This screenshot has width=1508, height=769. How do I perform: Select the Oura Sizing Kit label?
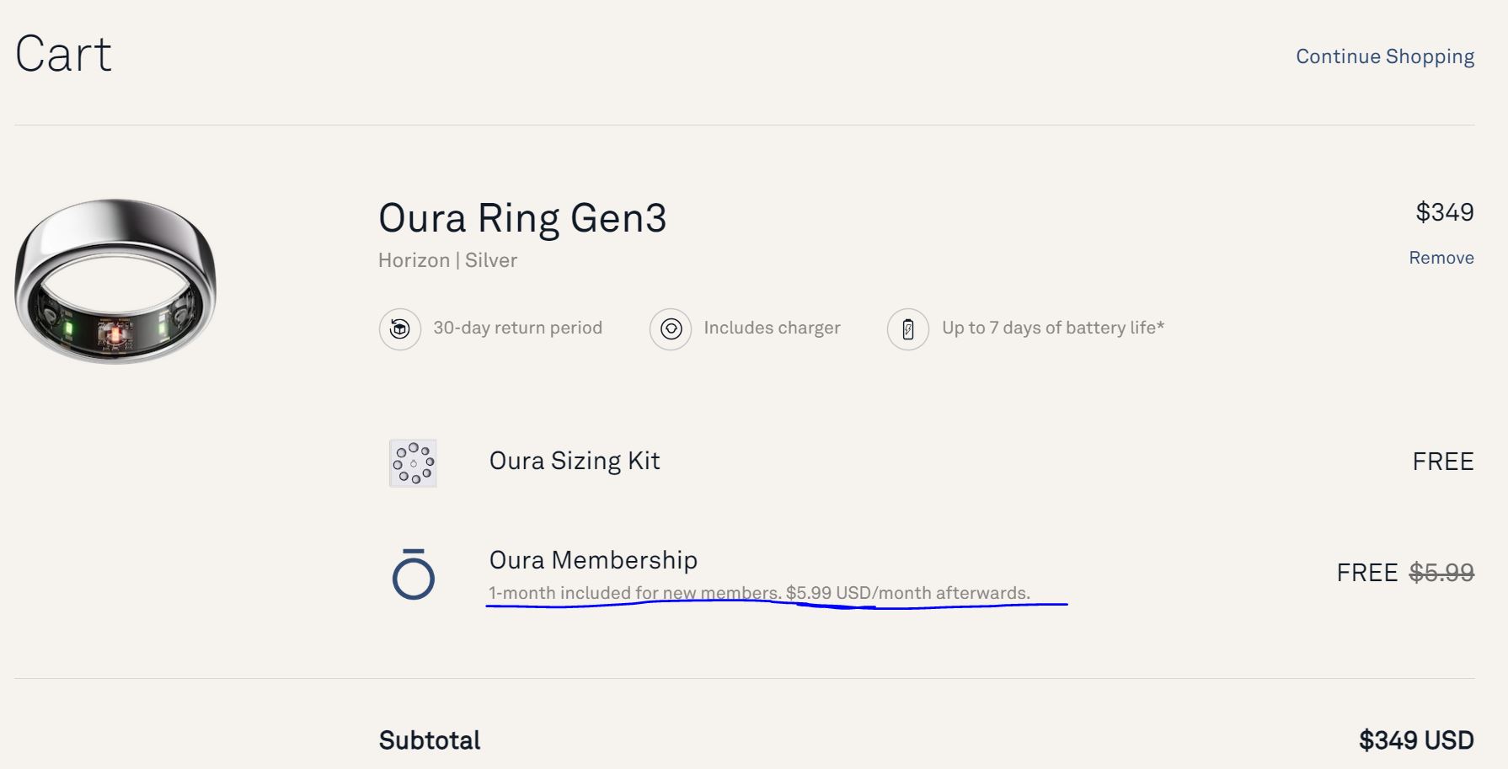coord(575,461)
